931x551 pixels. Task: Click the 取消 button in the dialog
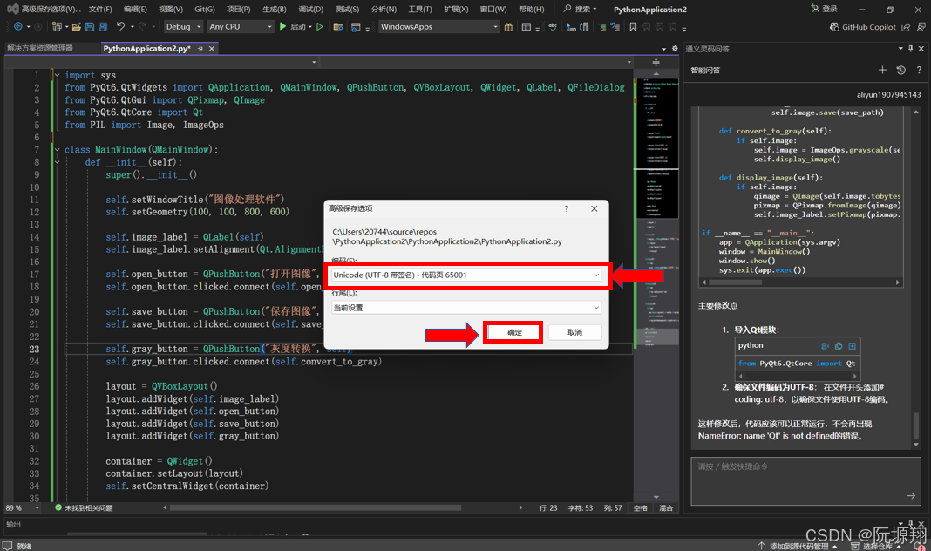pos(574,332)
